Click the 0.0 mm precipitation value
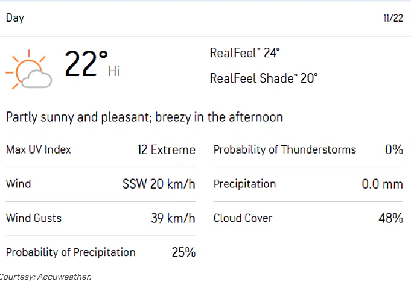This screenshot has width=411, height=288. click(x=383, y=184)
